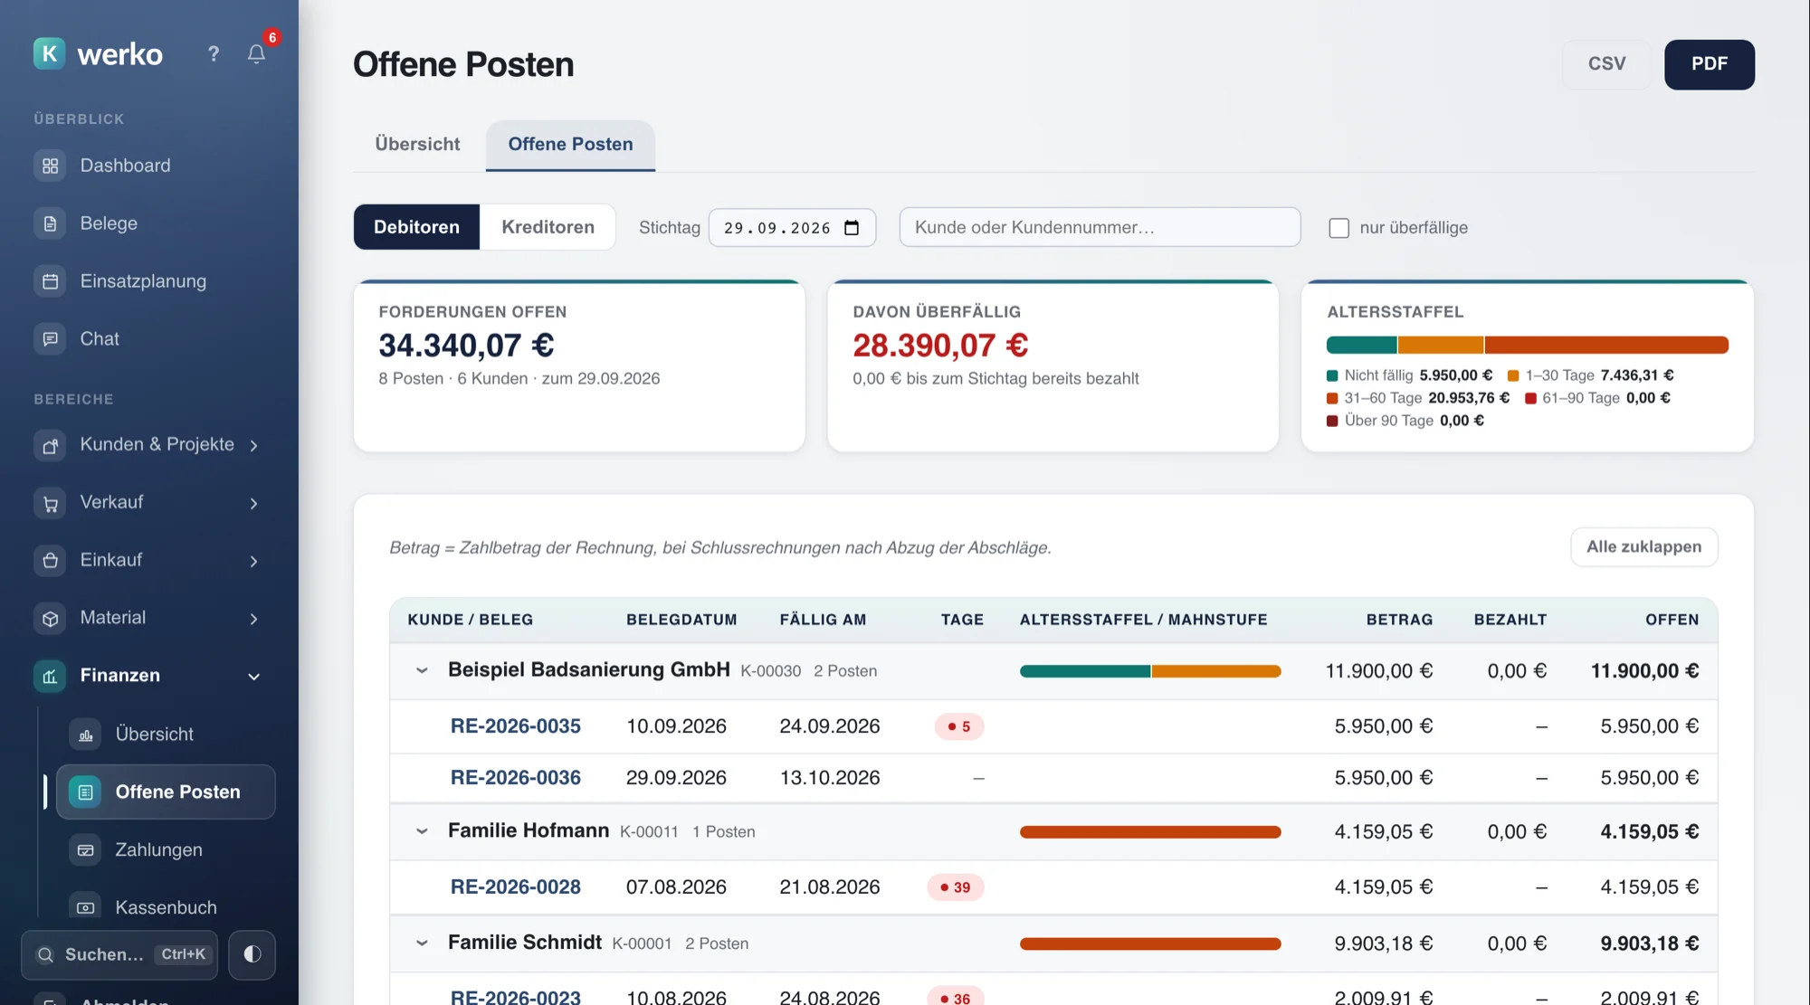Click the Verkauf cart icon

coord(50,503)
